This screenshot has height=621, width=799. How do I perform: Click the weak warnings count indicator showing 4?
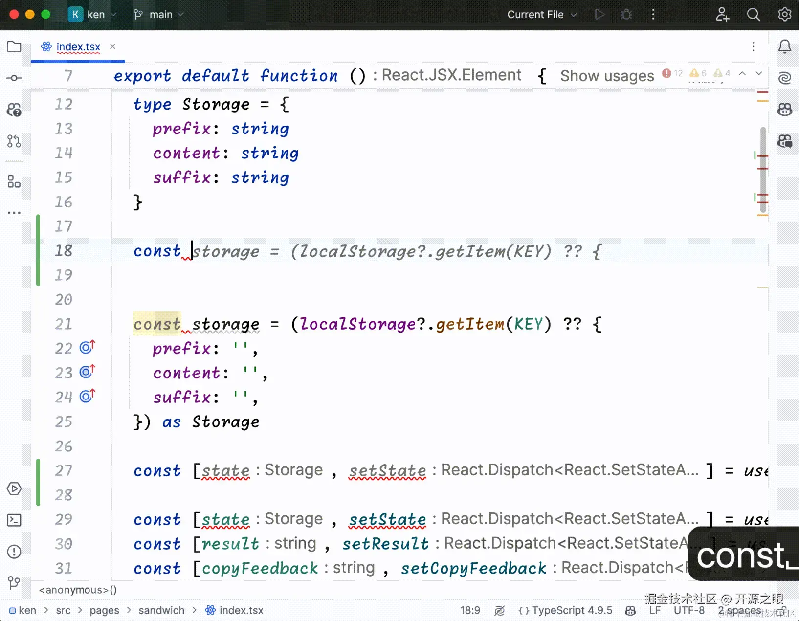point(722,73)
